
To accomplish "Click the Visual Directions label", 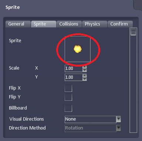I will point(27,119).
